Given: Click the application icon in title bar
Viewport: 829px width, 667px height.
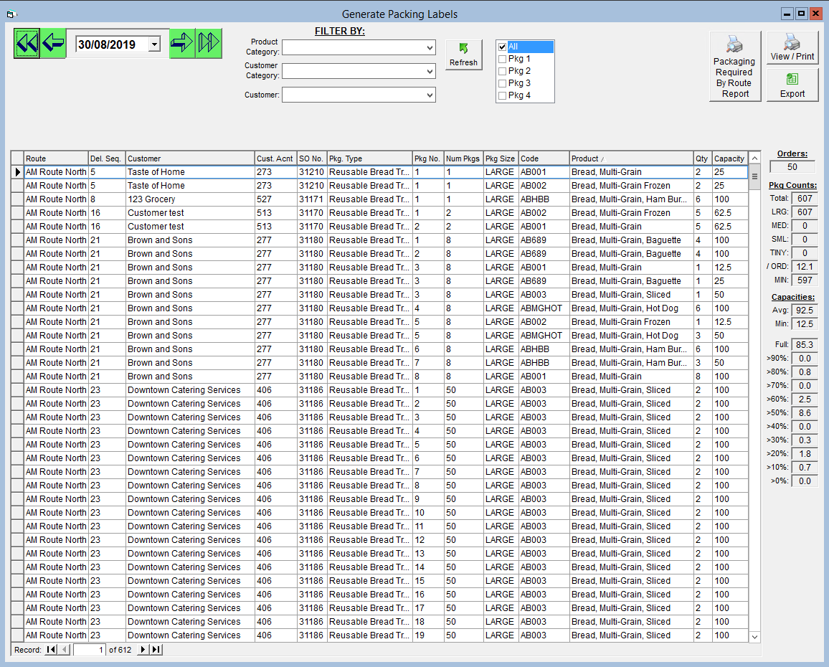Looking at the screenshot, I should 11,14.
